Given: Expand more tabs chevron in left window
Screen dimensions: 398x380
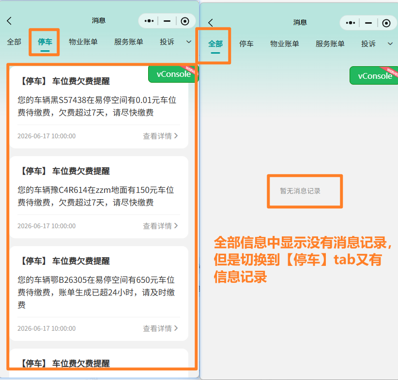Looking at the screenshot, I should click(189, 42).
